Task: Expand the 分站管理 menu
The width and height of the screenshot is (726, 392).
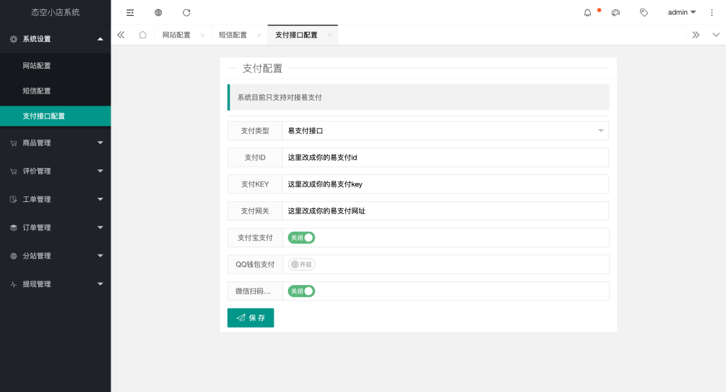Action: pos(55,256)
